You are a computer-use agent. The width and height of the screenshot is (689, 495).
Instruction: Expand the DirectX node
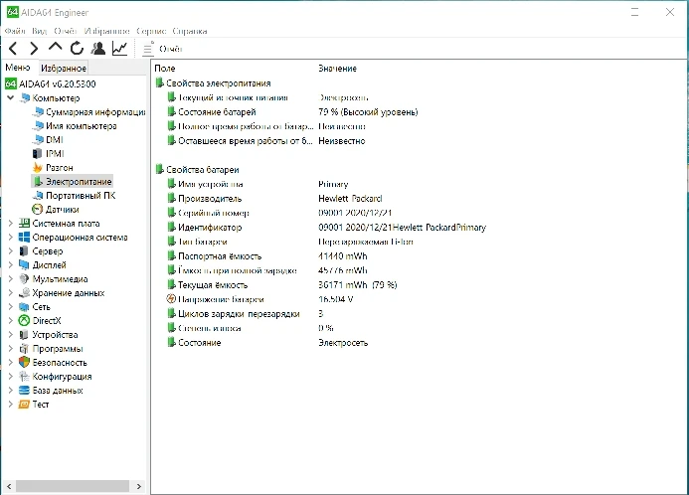tap(11, 321)
